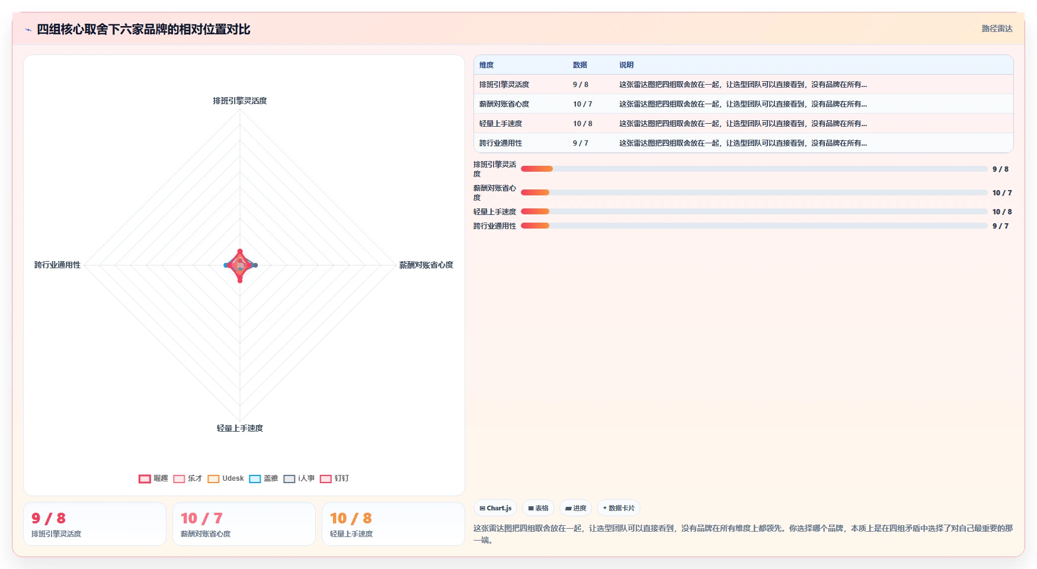Toggle the i人事 legend entry
Image resolution: width=1037 pixels, height=569 pixels.
(x=299, y=478)
